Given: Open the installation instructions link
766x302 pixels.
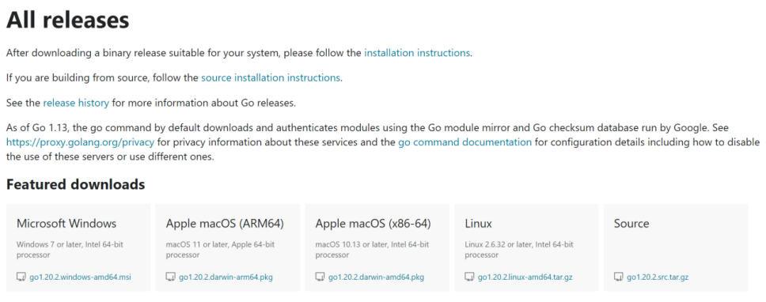Looking at the screenshot, I should click(417, 53).
